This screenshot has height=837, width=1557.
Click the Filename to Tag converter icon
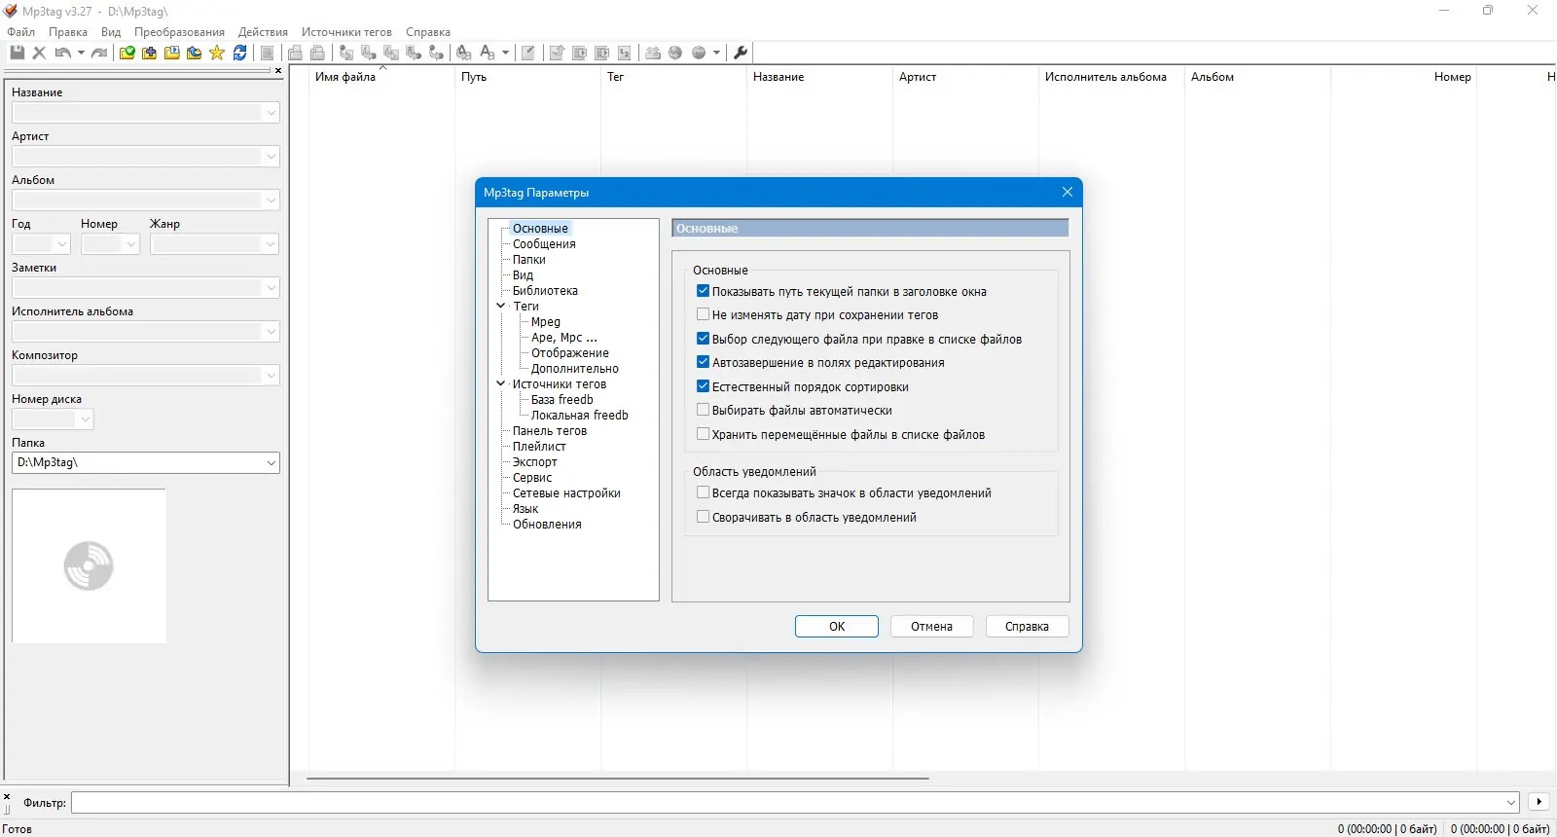tap(369, 53)
